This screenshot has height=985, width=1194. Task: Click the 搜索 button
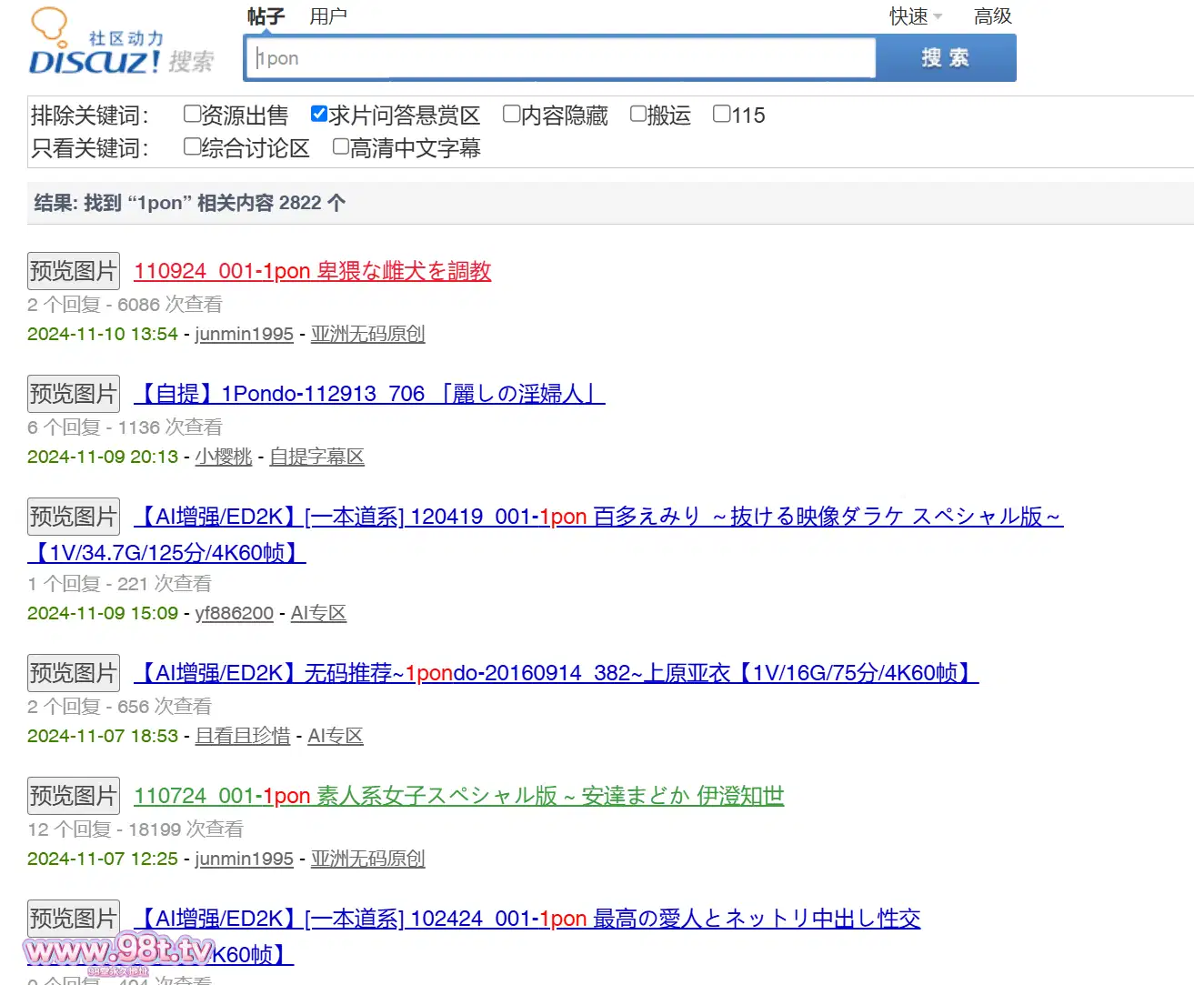click(946, 58)
